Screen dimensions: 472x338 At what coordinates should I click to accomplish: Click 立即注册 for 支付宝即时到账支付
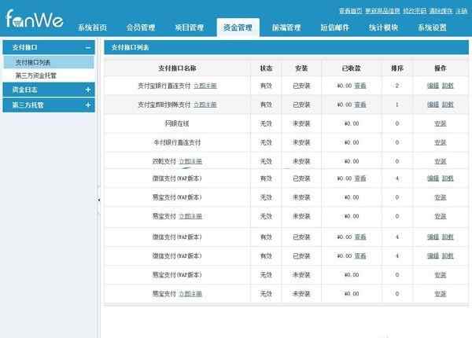click(x=205, y=105)
